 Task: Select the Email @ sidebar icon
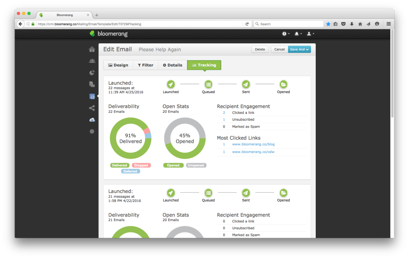coord(92,97)
